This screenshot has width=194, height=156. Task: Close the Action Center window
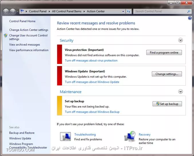[x=187, y=3]
